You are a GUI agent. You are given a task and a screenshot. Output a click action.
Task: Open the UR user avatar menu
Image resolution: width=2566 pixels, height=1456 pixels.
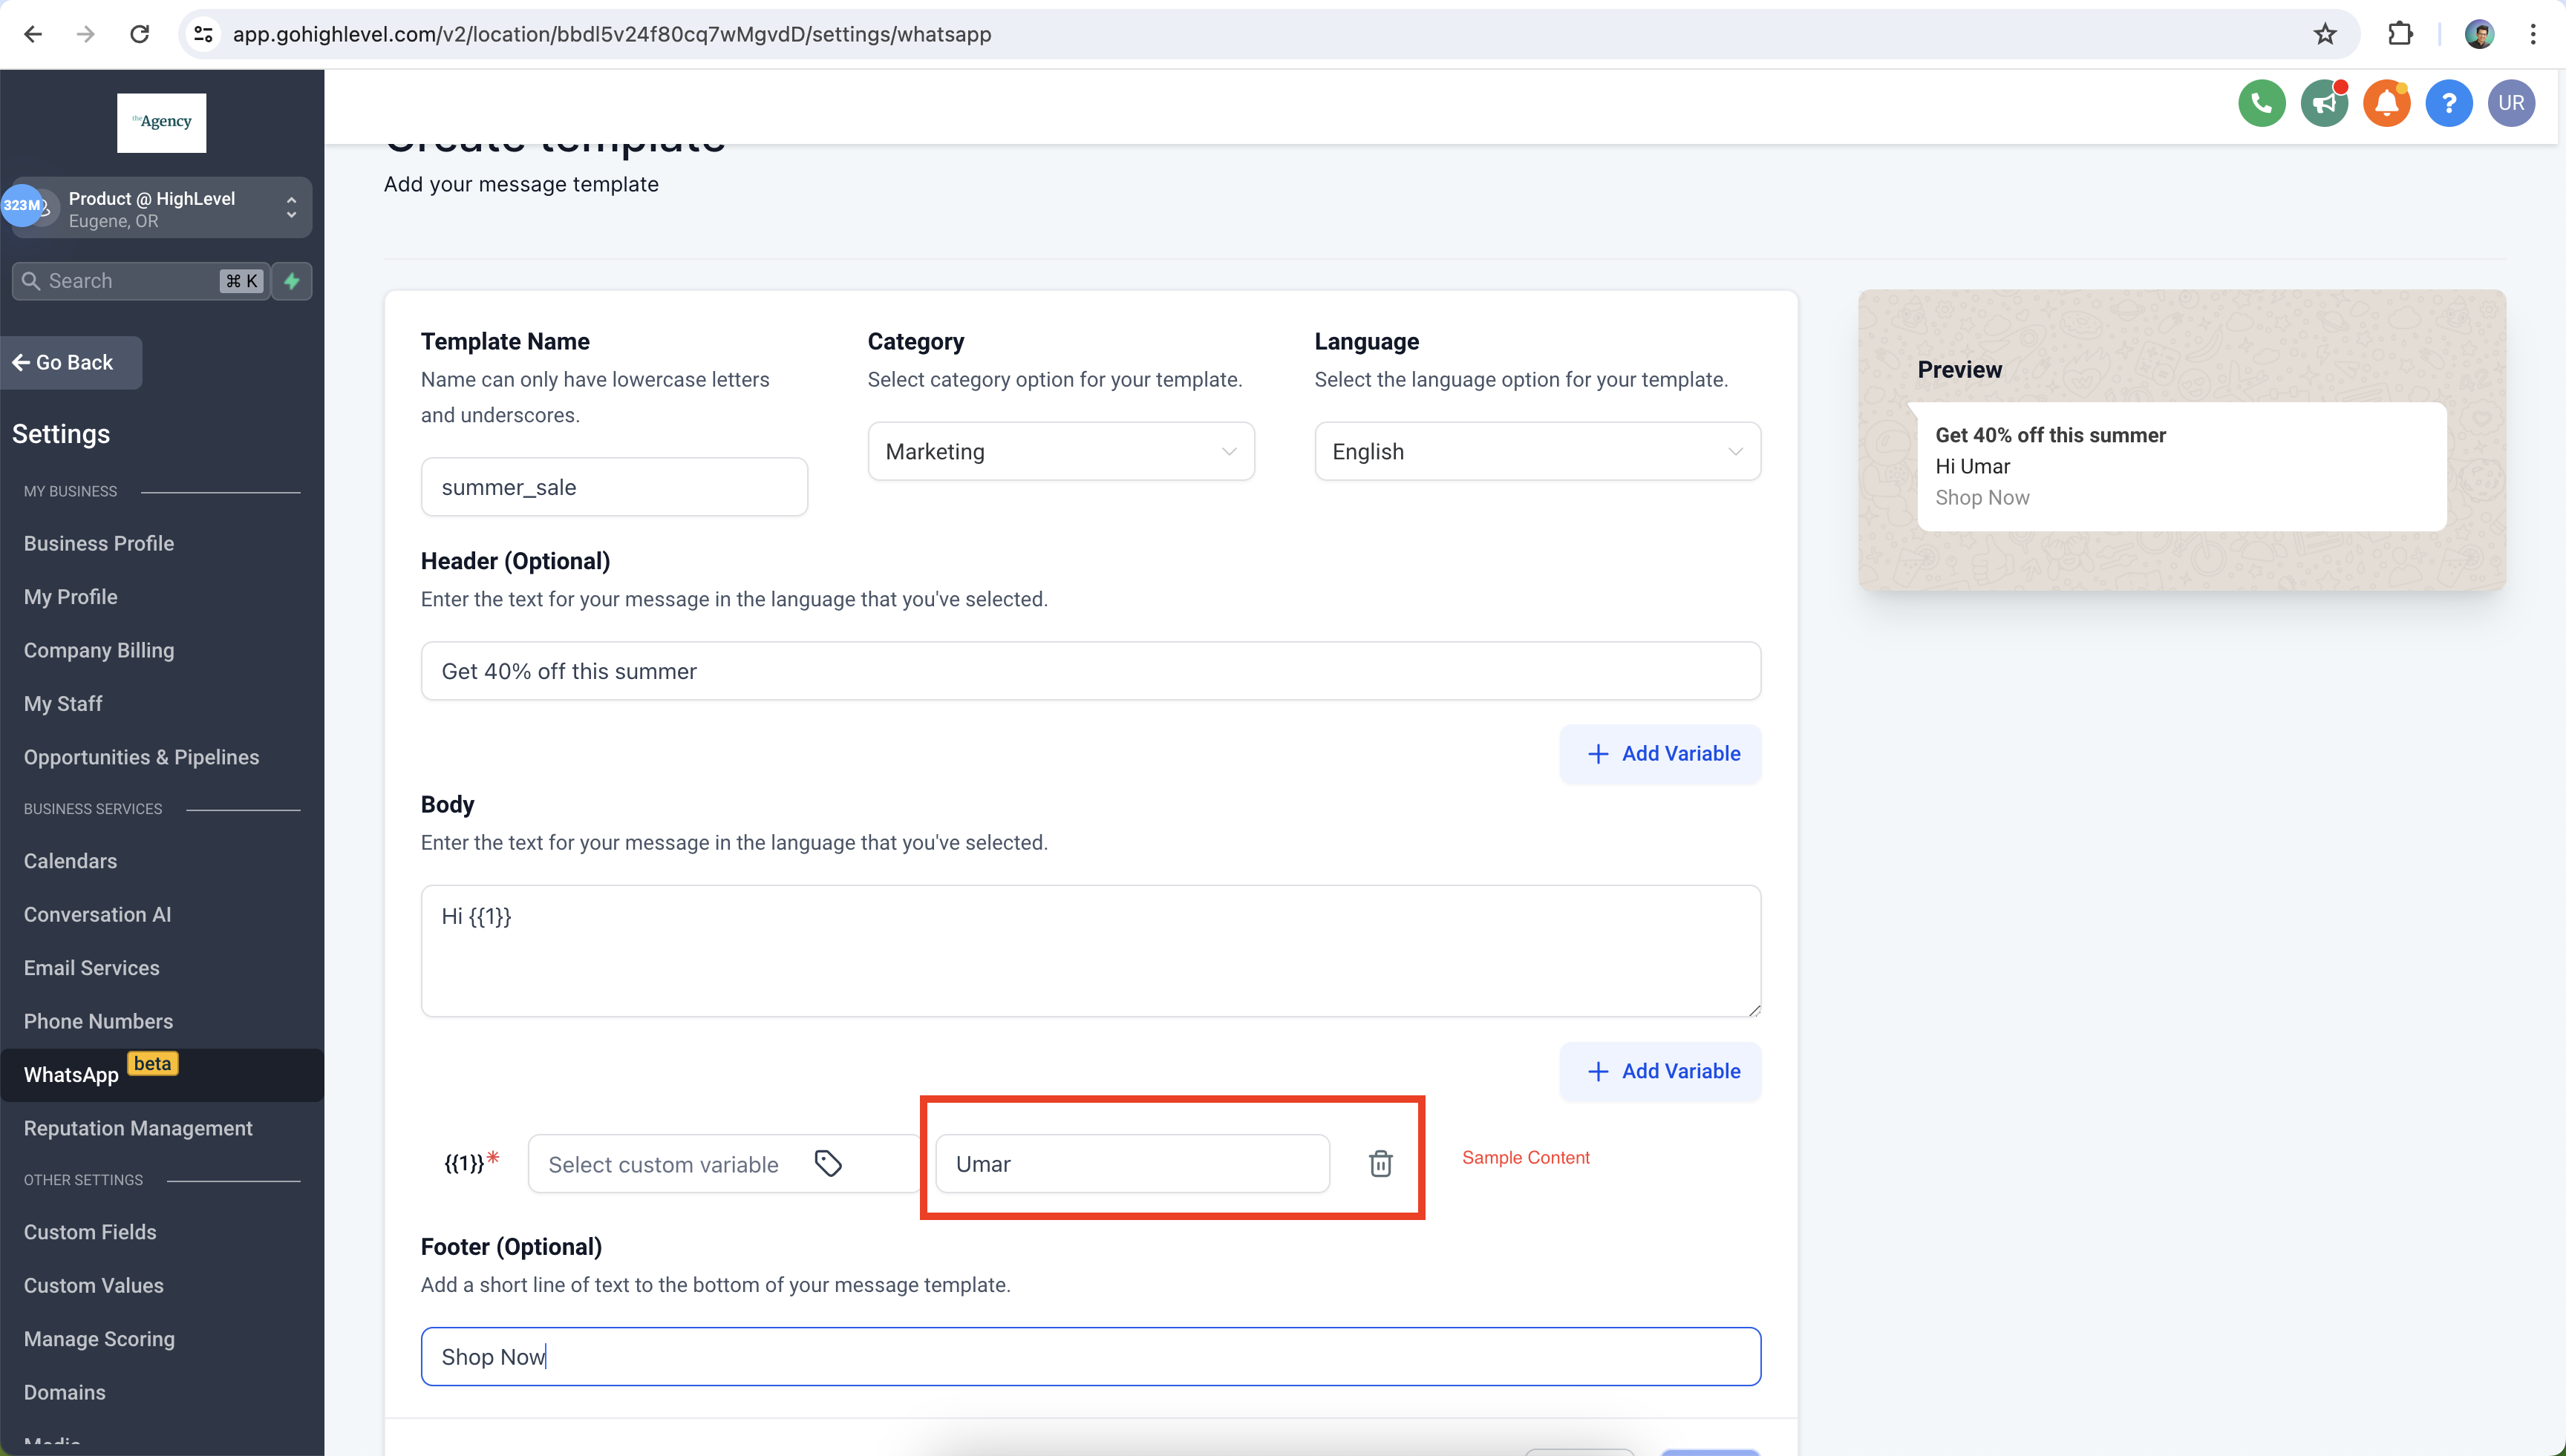2511,103
